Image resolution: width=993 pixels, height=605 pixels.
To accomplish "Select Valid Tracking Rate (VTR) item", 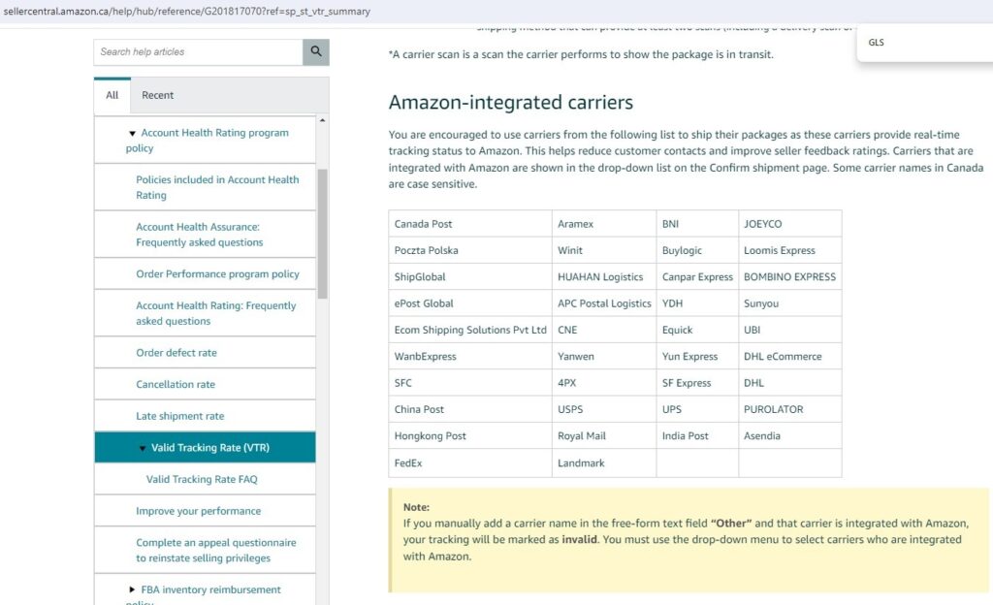I will pyautogui.click(x=210, y=448).
